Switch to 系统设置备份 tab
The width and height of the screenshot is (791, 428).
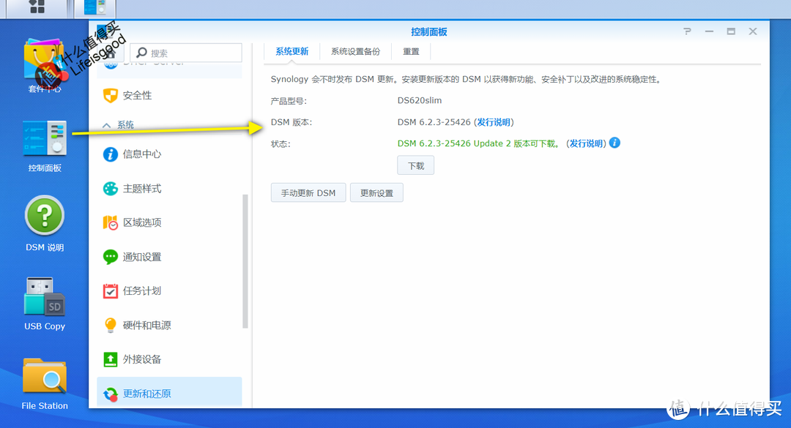coord(355,52)
